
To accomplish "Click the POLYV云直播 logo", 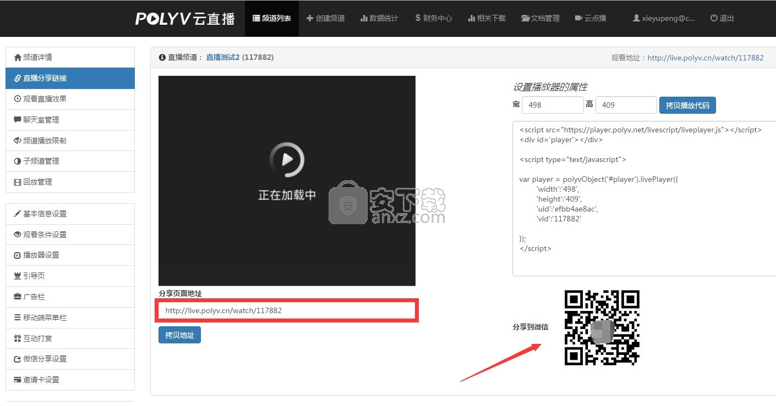I will 185,18.
